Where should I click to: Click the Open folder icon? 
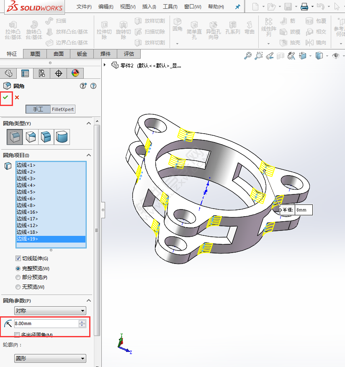pos(272,7)
